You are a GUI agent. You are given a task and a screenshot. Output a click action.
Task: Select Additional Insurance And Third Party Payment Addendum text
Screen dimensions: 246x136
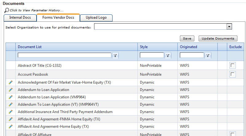pos(65,112)
